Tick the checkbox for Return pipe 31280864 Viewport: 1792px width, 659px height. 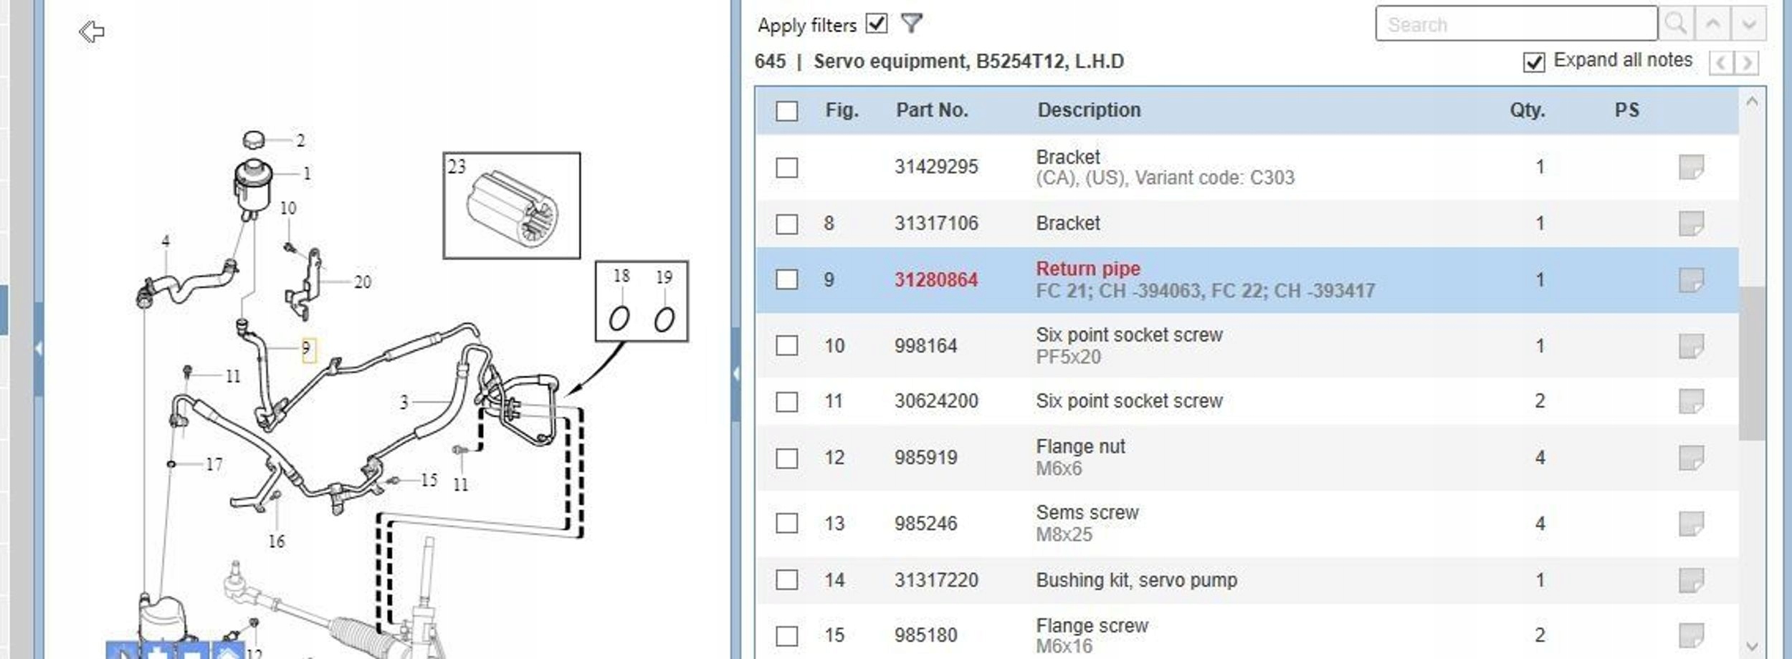tap(786, 279)
